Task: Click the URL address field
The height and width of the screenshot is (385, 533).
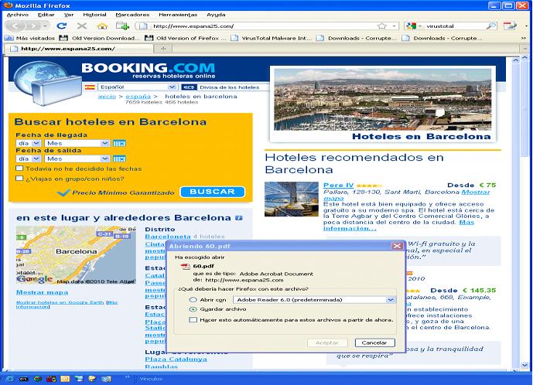Action: pos(264,26)
